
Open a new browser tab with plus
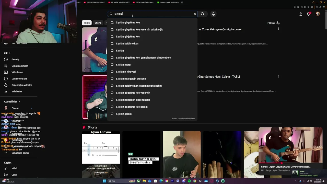click(182, 2)
